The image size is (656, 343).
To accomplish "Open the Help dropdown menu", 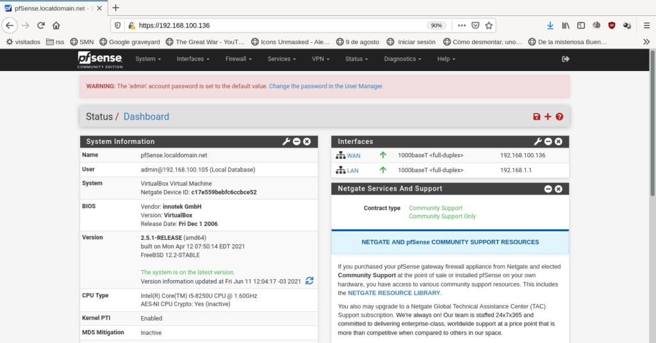I will [x=446, y=59].
